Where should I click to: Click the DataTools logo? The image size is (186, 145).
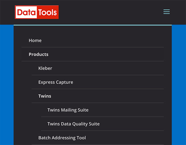click(37, 12)
